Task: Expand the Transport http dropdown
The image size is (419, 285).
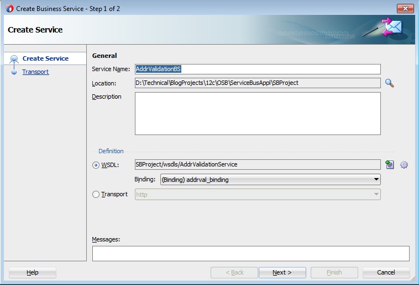Action: [376, 195]
